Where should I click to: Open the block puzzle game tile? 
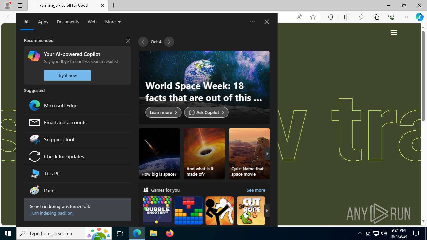188,211
